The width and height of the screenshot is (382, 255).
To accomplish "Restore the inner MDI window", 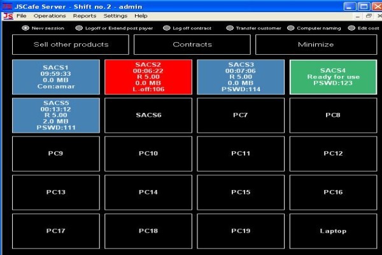I will [x=369, y=16].
